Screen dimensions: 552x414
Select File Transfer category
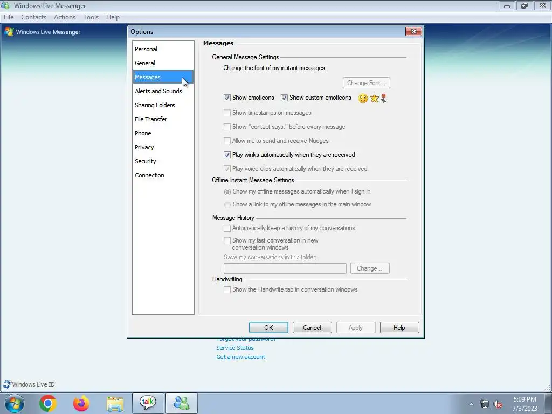(x=163, y=119)
